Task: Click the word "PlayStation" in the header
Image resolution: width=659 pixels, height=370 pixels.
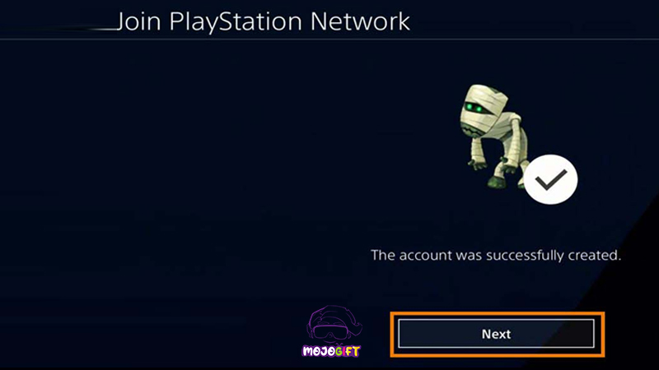Action: [236, 21]
